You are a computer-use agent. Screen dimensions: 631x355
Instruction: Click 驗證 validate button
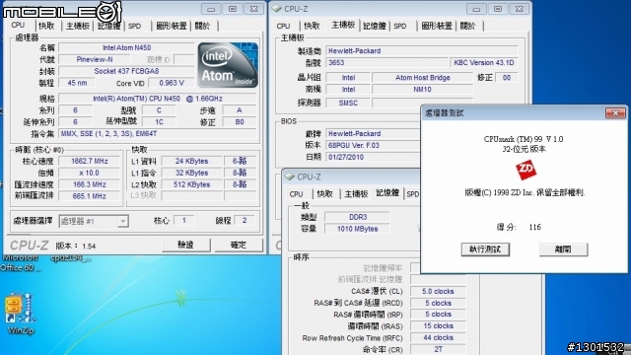pyautogui.click(x=185, y=245)
